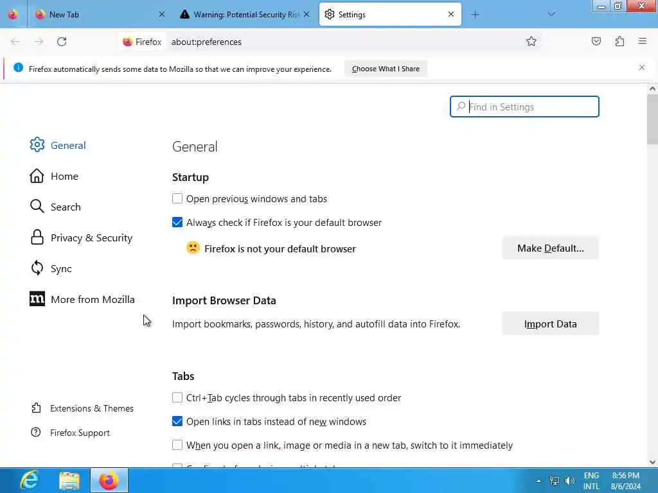
Task: Click the Startup heading text
Action: tap(190, 177)
